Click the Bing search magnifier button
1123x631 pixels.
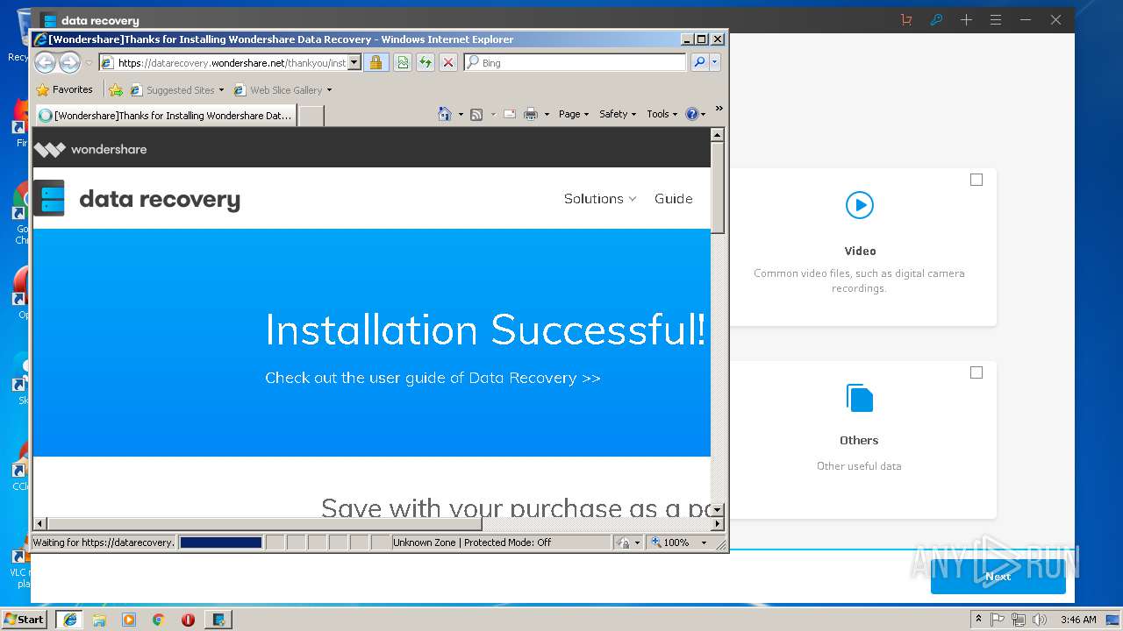coord(699,62)
